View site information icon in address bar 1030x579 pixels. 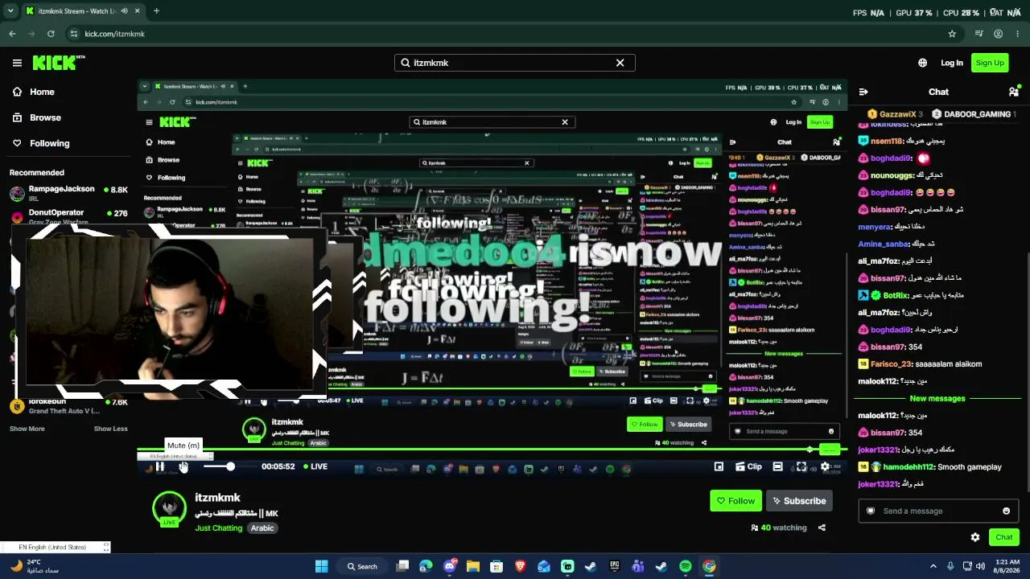[74, 34]
